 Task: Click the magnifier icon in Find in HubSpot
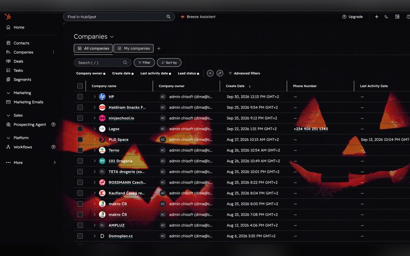click(x=168, y=17)
